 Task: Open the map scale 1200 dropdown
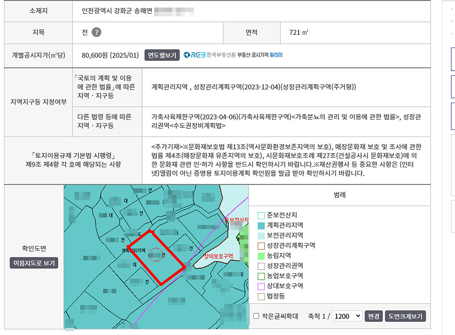[x=348, y=316]
